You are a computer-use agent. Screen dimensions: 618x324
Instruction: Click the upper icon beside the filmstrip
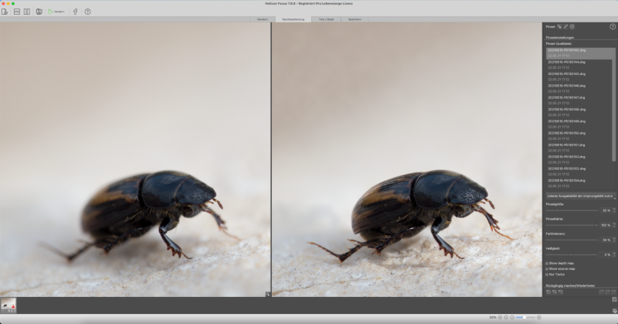point(614,300)
